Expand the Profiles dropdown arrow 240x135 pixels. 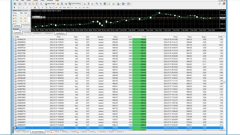pyautogui.click(x=22, y=4)
